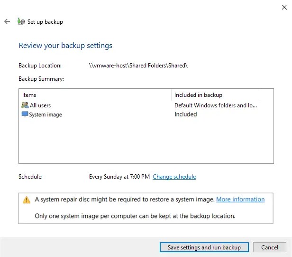Click the System image monitor icon
This screenshot has height=257, width=292.
click(25, 114)
